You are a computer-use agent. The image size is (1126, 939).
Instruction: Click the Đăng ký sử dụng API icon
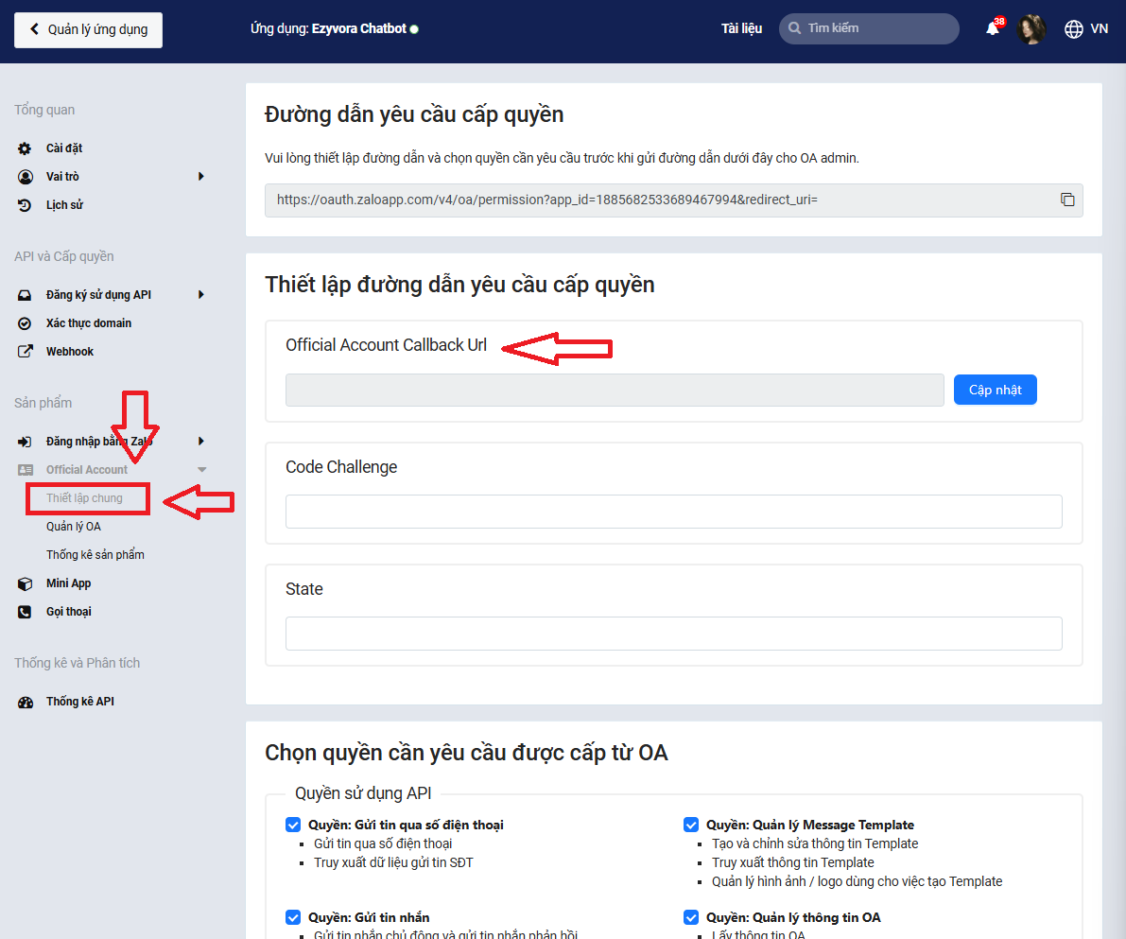pos(25,294)
